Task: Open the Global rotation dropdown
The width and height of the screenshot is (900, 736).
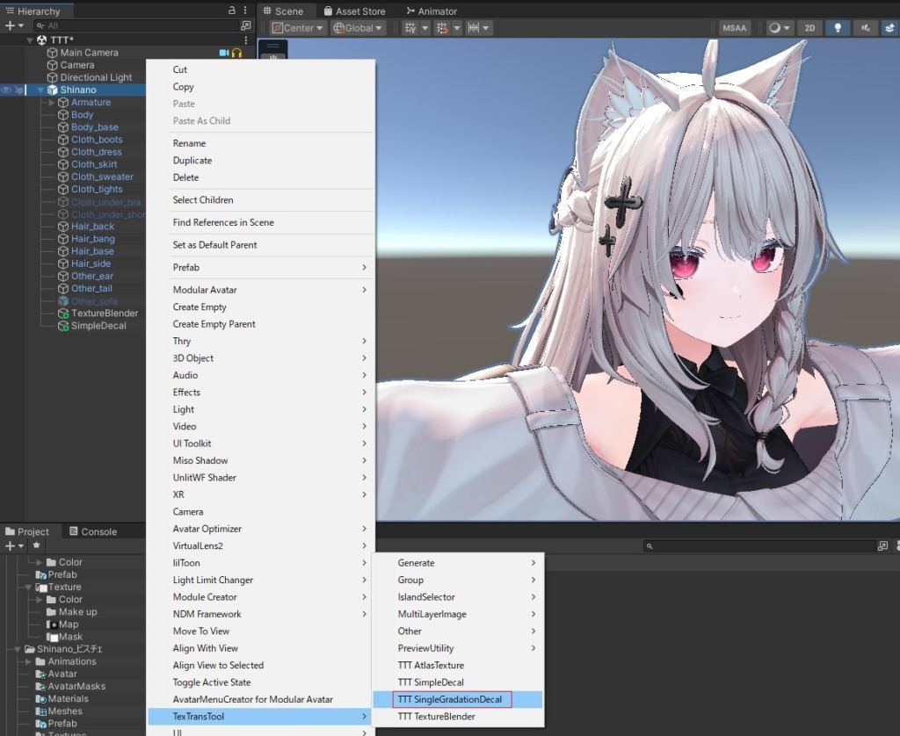Action: point(358,28)
